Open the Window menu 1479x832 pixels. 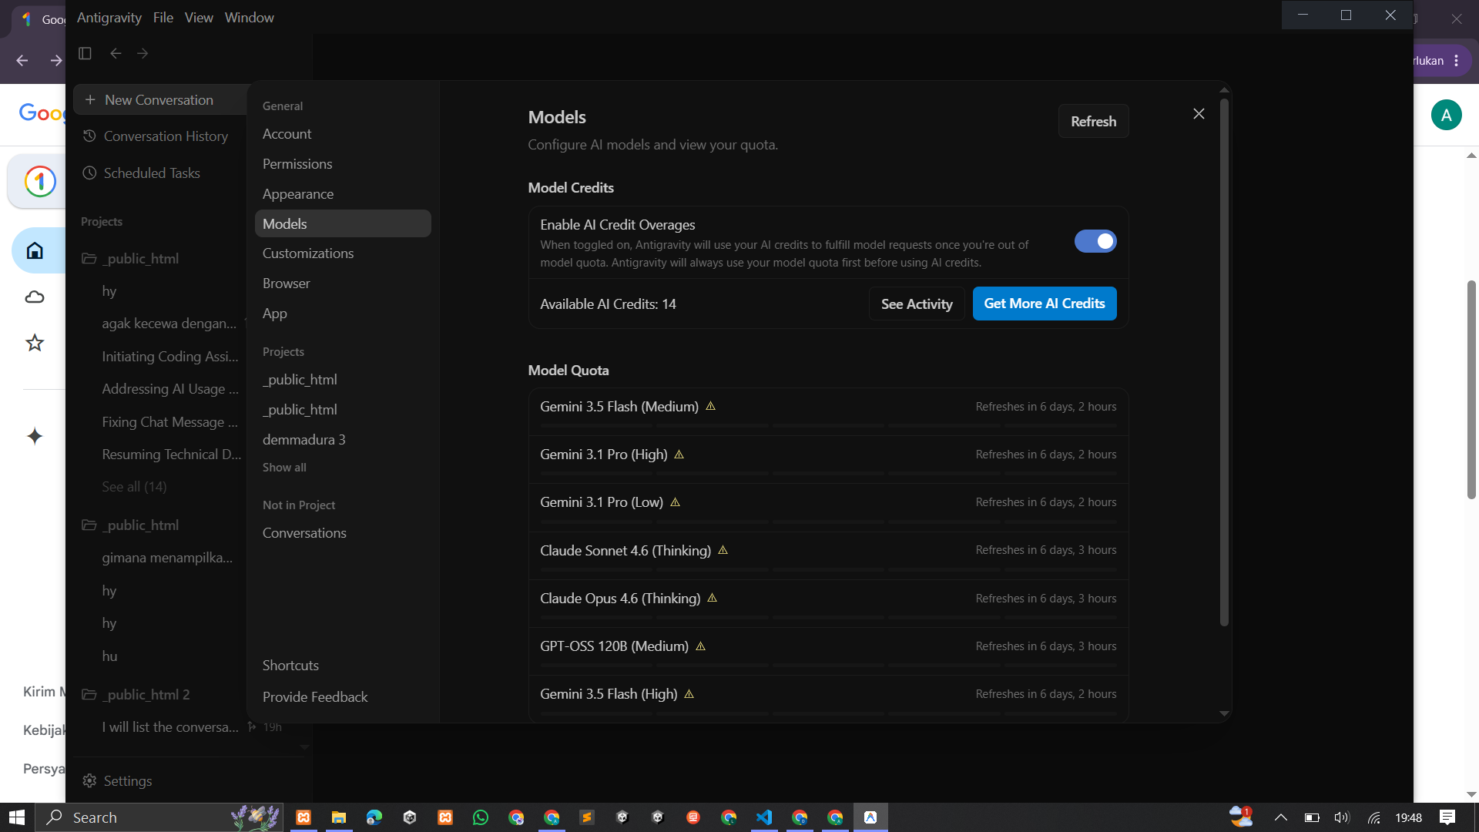(x=249, y=18)
